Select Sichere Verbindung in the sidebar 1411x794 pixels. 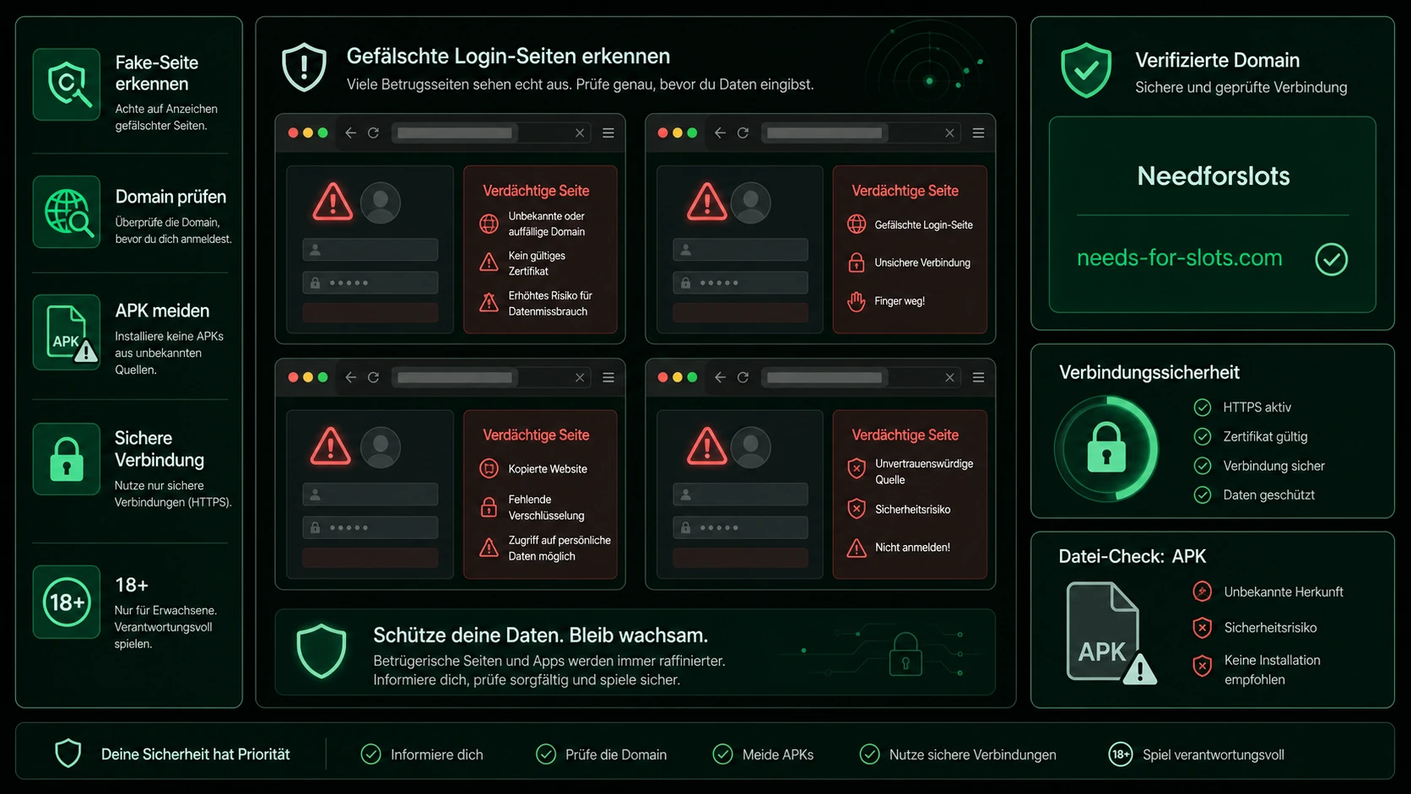159,449
